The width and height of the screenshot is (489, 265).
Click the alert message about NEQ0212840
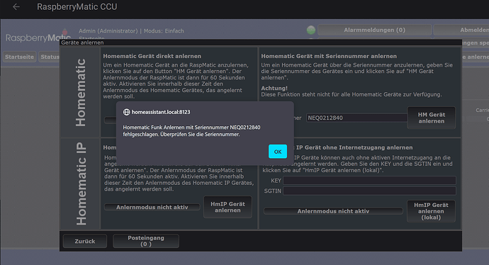[191, 131]
